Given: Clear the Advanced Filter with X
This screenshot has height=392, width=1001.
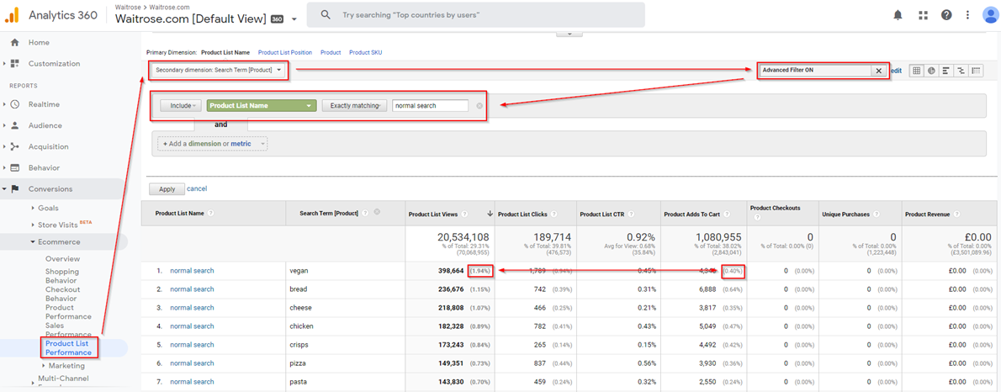Looking at the screenshot, I should (x=878, y=71).
